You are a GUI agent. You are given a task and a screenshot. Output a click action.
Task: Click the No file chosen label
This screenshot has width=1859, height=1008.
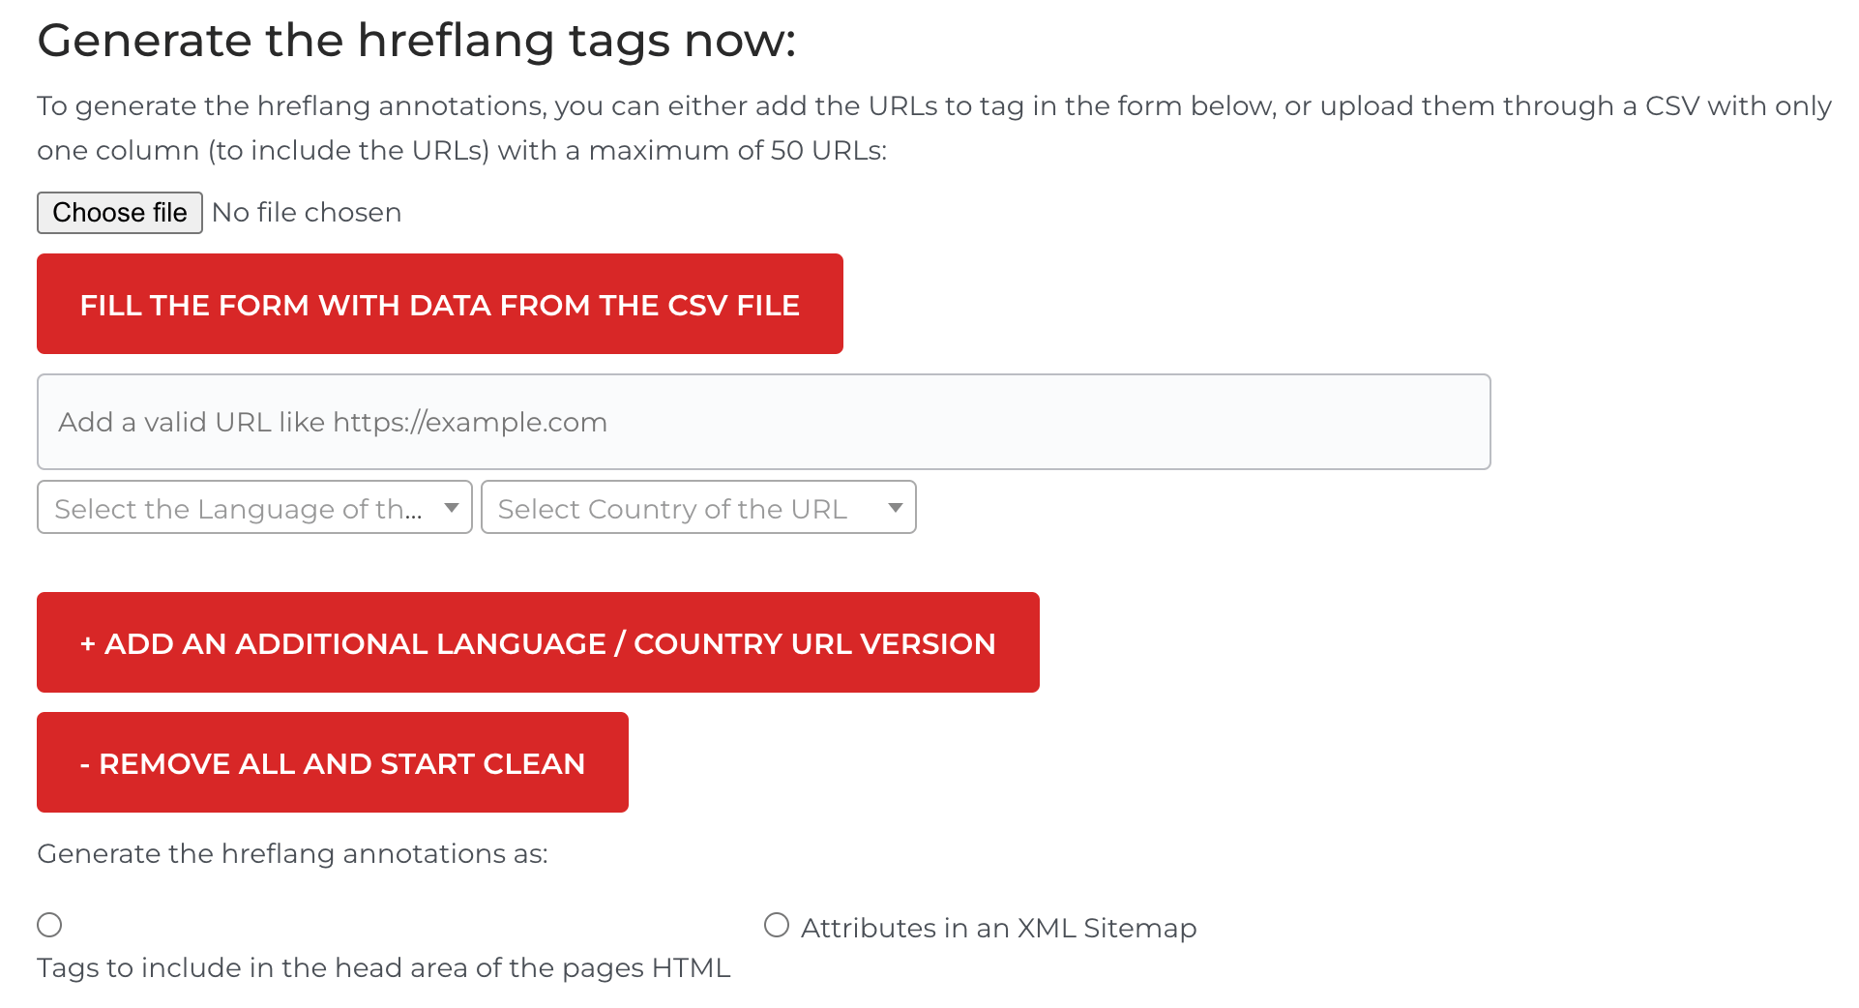306,212
